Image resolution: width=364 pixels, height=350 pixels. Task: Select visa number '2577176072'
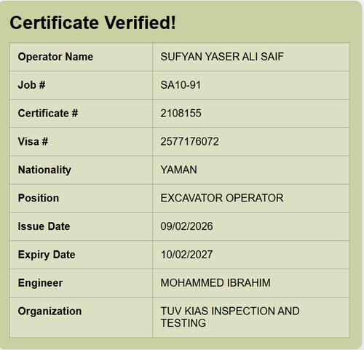(x=189, y=142)
